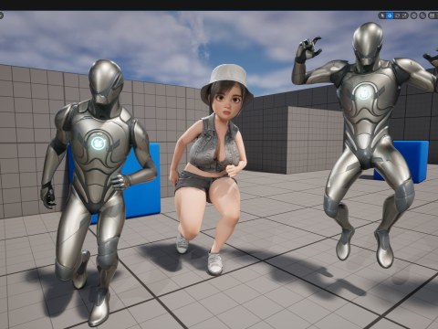The height and width of the screenshot is (329, 438).
Task: Choose the translate move gizmo tool
Action: coord(390,16)
